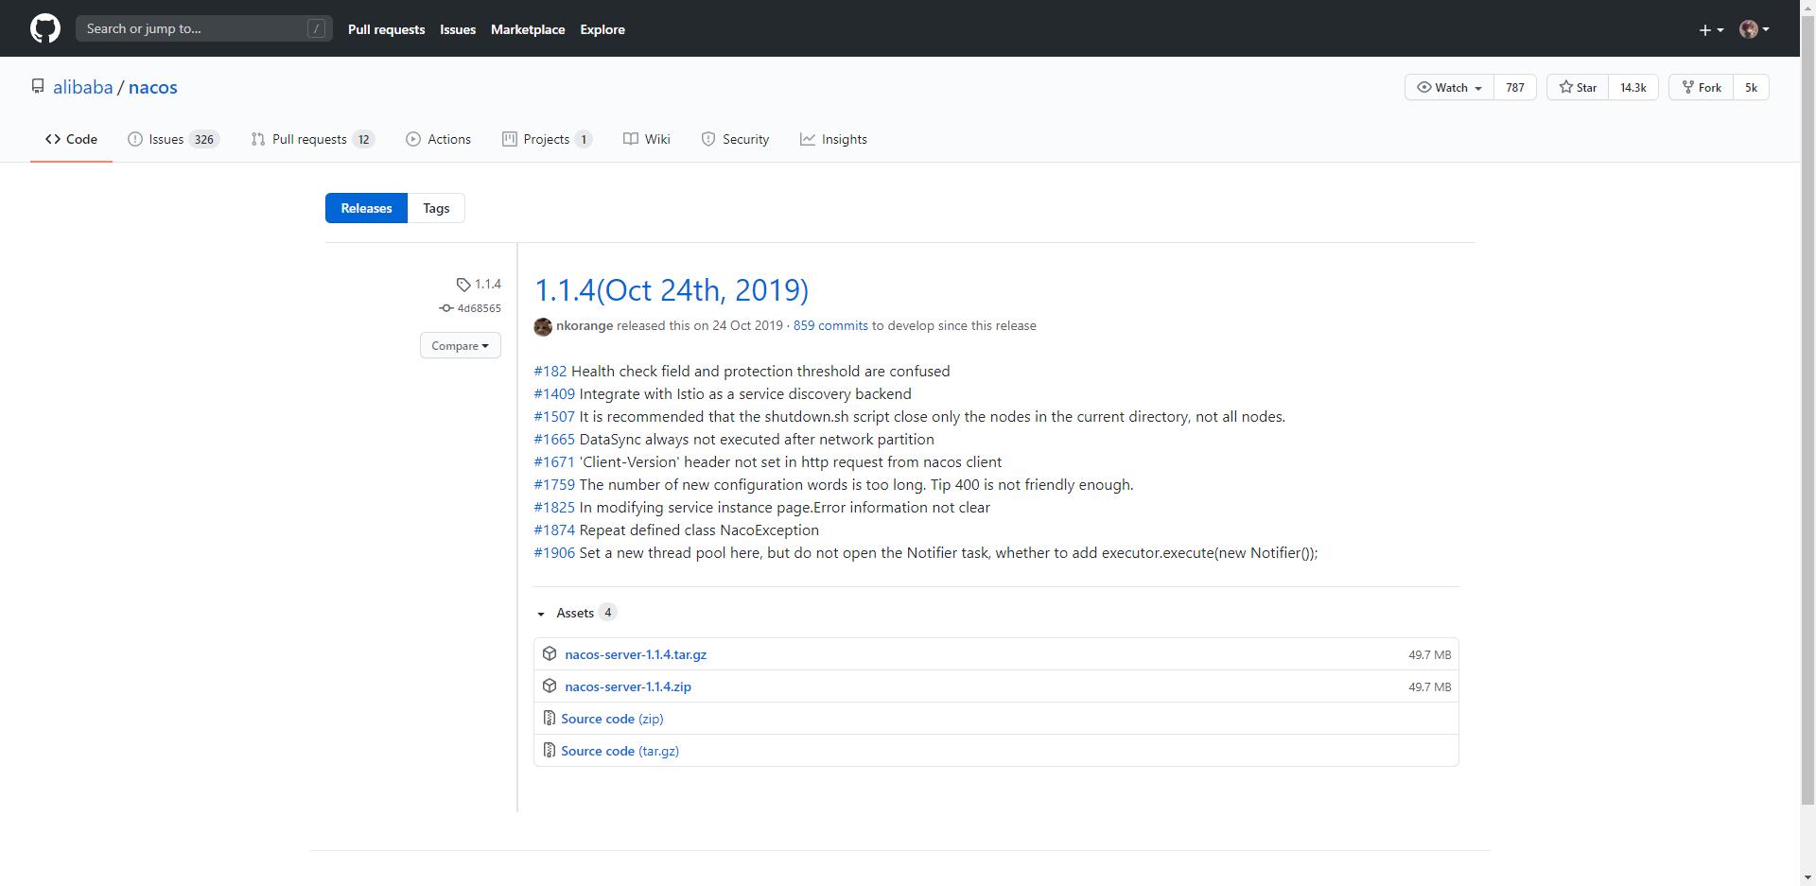Viewport: 1816px width, 886px height.
Task: Open the 1.1.4(Oct 24th, 2019) release title
Action: 672,289
